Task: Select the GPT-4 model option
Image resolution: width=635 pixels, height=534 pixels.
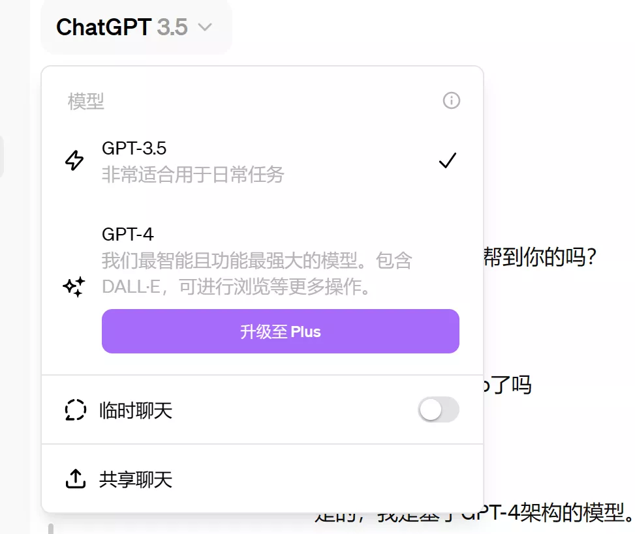Action: [x=262, y=261]
